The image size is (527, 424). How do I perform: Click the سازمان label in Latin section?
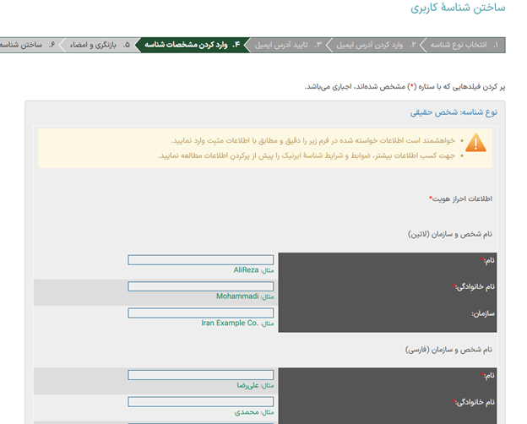pyautogui.click(x=482, y=313)
